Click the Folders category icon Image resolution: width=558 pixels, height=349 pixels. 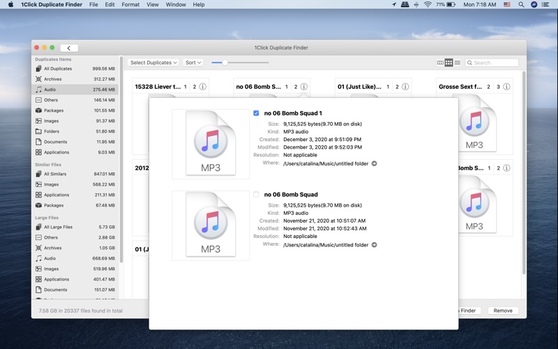[38, 131]
